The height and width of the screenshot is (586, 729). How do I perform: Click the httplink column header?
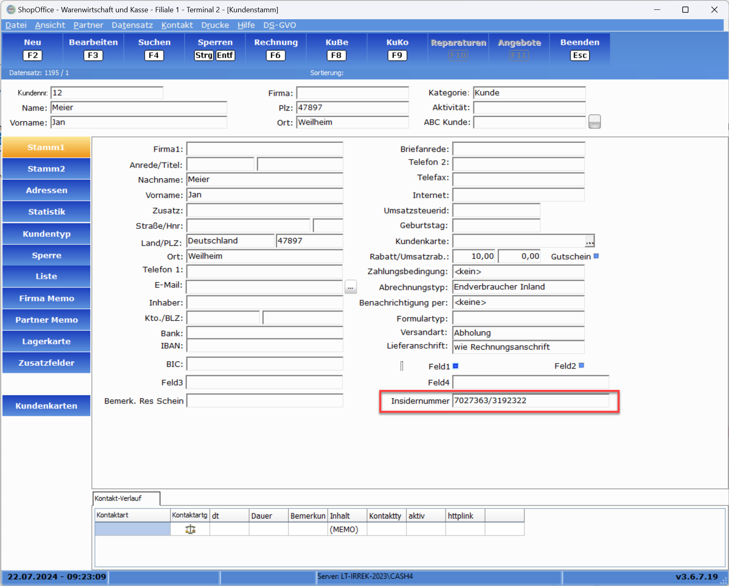click(x=465, y=516)
